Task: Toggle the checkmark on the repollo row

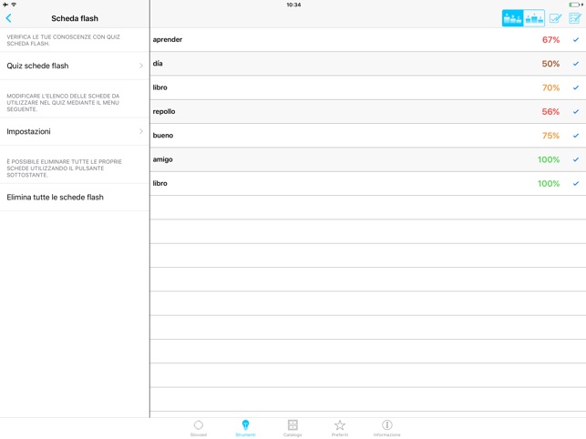Action: coord(576,111)
